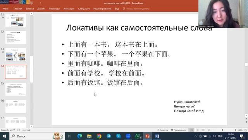Click the 80% zoom level
This screenshot has height=140, width=248.
point(240,130)
